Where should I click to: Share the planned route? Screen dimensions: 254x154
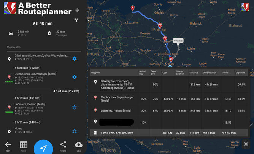(63, 146)
